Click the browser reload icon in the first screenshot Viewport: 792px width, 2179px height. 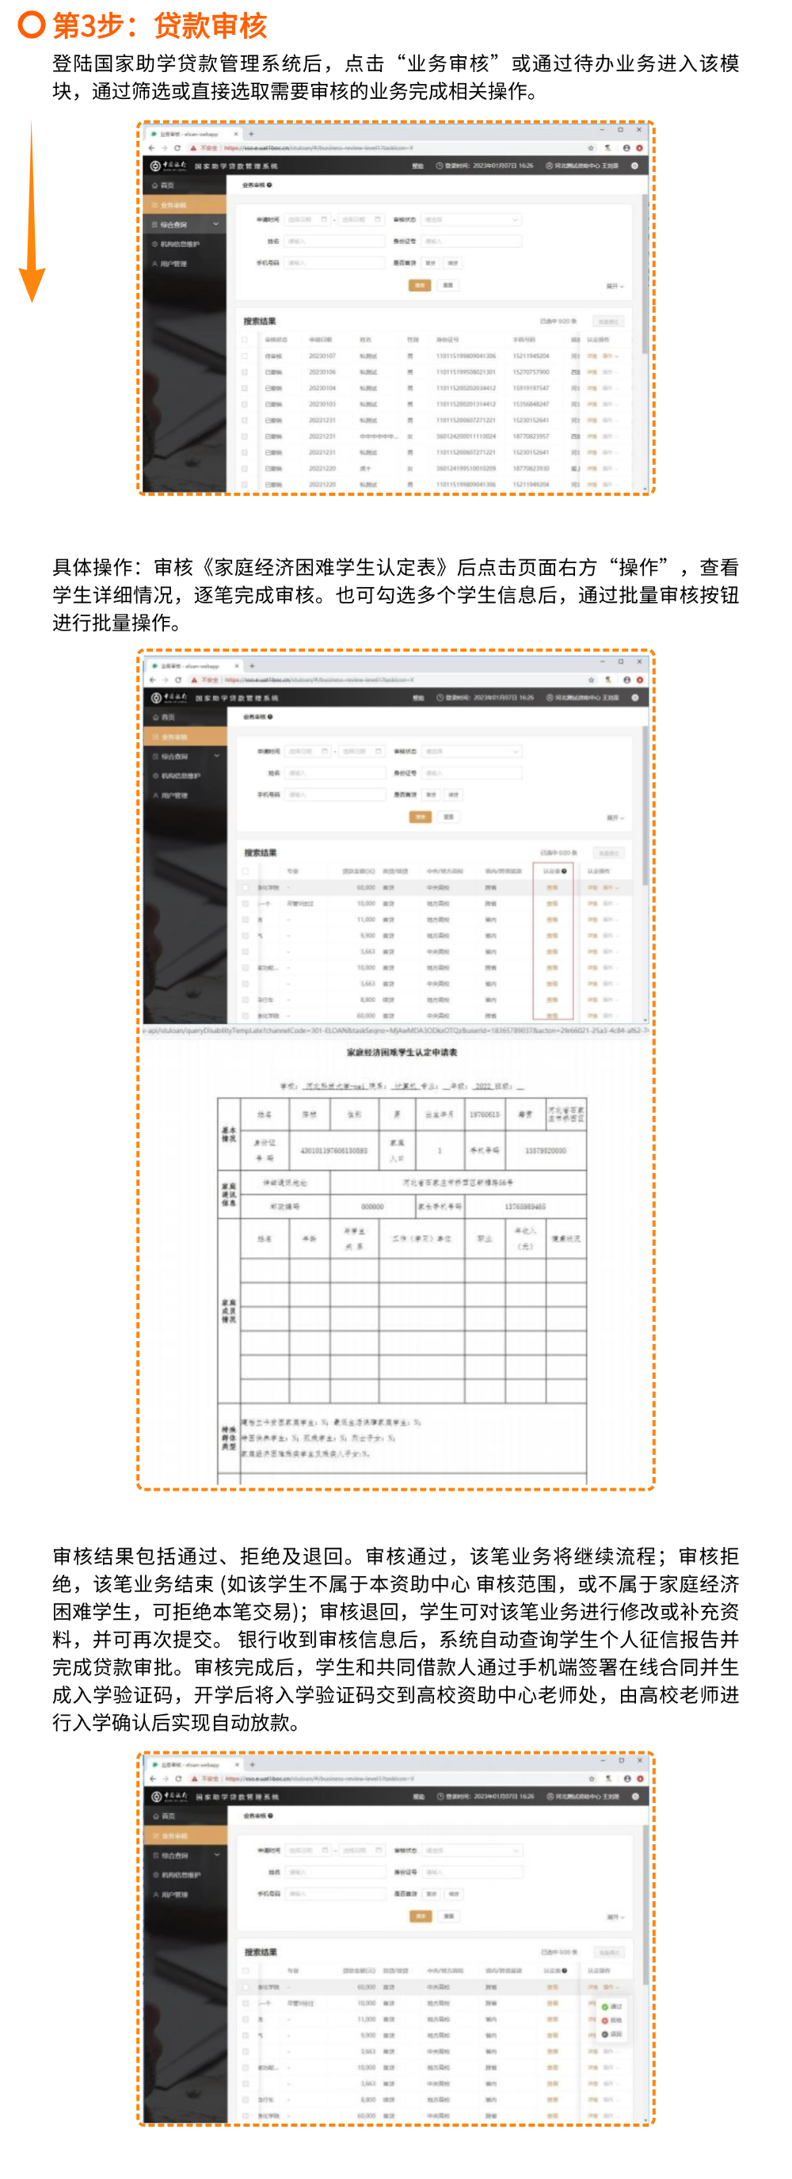(177, 148)
